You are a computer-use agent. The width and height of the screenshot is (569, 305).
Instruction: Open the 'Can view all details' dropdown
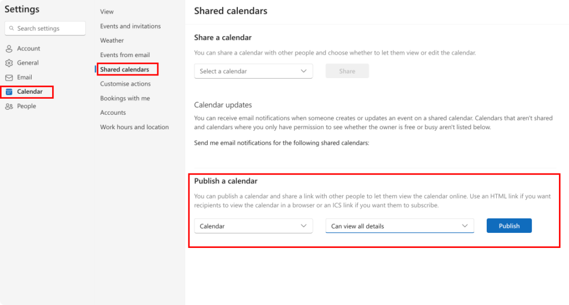(399, 226)
